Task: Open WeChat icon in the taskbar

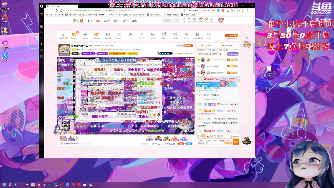Action: coord(90,185)
